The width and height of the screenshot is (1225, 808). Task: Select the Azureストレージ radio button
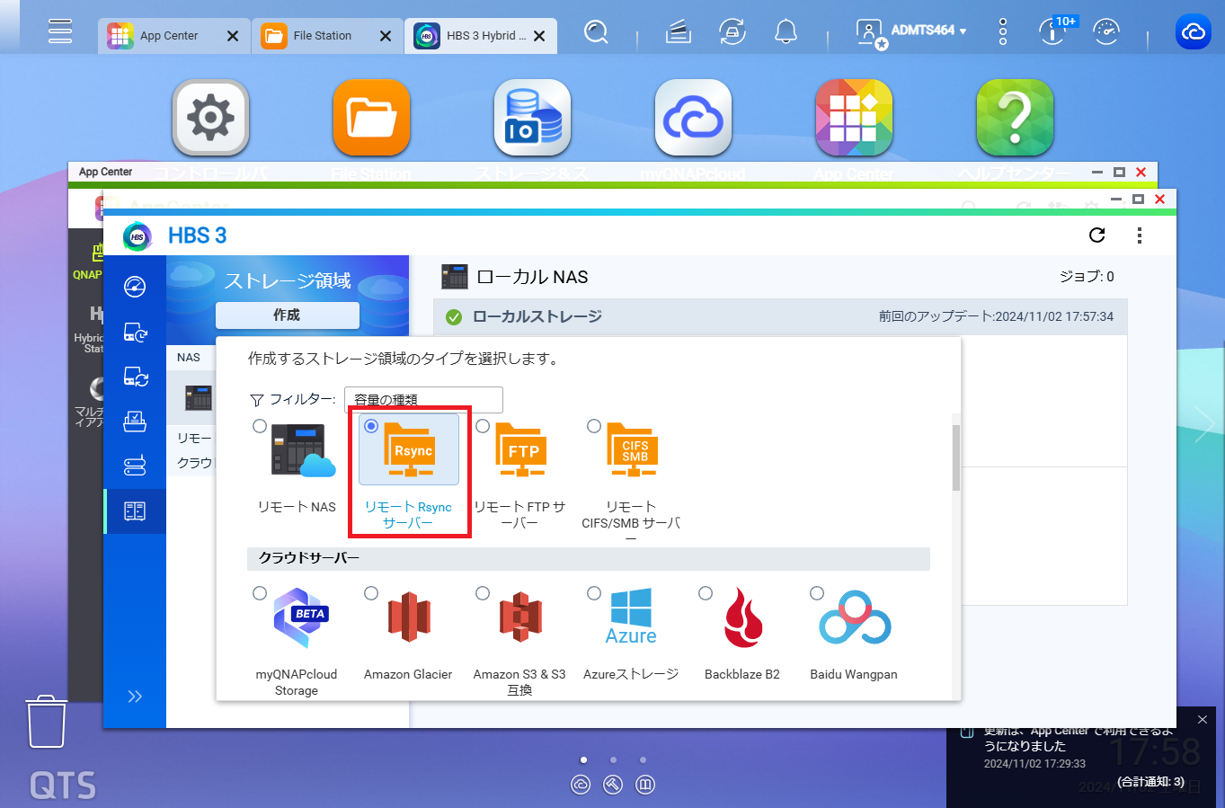point(594,593)
